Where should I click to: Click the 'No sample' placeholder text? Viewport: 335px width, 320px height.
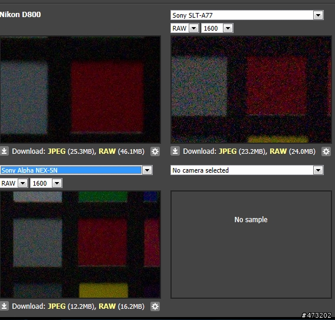pos(251,219)
